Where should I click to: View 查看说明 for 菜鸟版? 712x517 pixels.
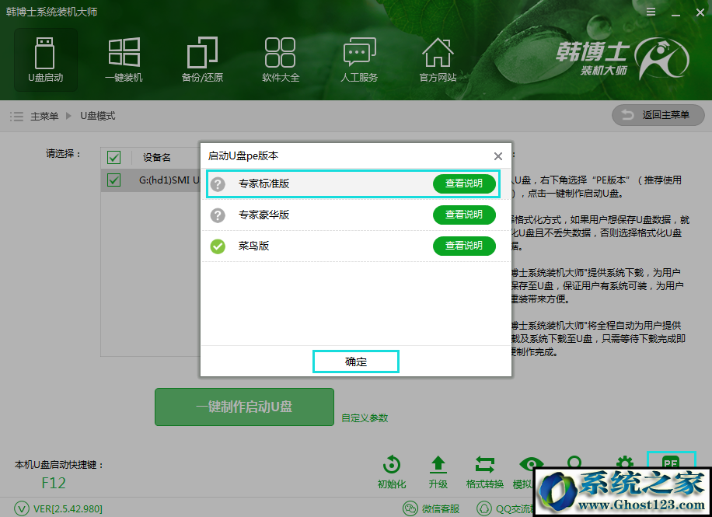coord(464,246)
